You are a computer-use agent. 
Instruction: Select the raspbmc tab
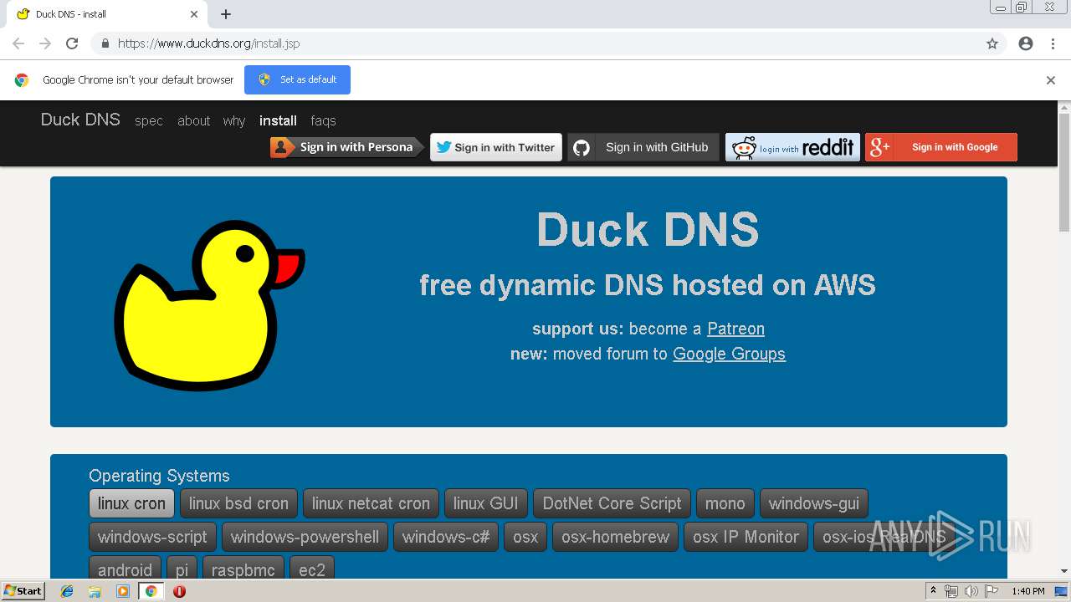[x=243, y=568]
